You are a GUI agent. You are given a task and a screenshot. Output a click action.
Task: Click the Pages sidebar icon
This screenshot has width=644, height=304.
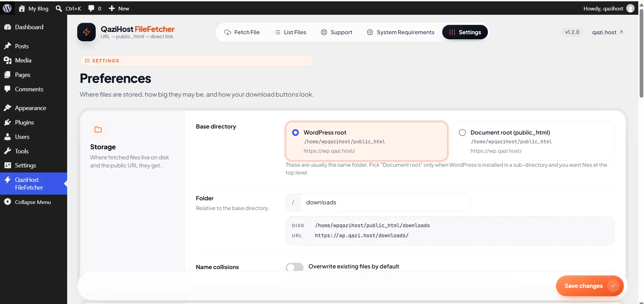7,75
